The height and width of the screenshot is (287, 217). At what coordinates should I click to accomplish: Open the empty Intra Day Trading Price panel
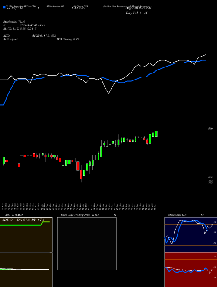87,244
